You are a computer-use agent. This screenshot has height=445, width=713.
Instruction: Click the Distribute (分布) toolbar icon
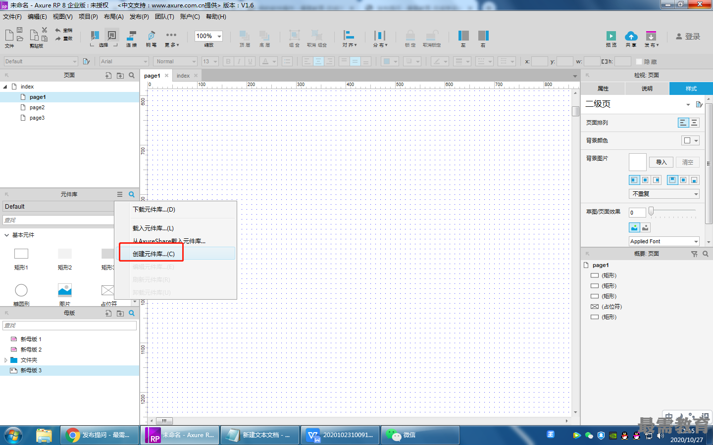point(380,35)
